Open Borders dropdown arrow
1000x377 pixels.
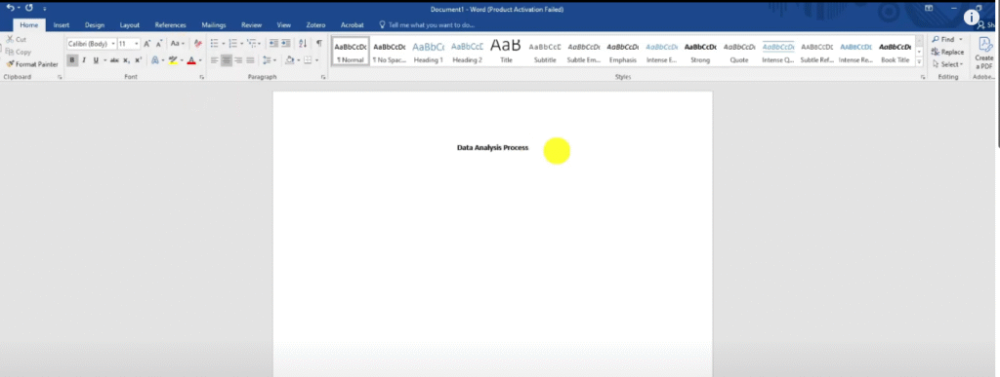pos(317,60)
